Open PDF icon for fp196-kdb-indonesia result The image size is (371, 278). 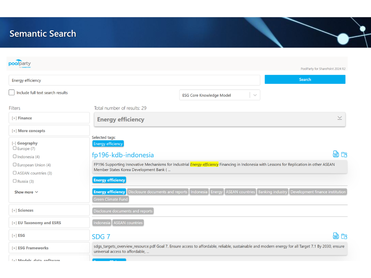click(x=336, y=154)
